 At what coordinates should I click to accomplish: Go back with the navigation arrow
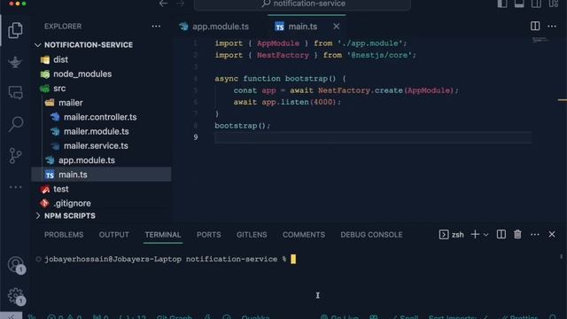point(163,4)
